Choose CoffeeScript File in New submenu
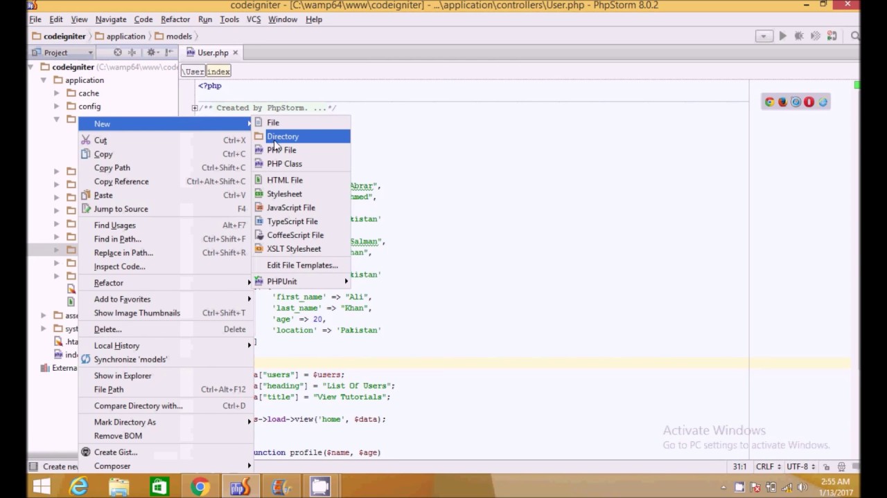887x498 pixels. pyautogui.click(x=301, y=235)
